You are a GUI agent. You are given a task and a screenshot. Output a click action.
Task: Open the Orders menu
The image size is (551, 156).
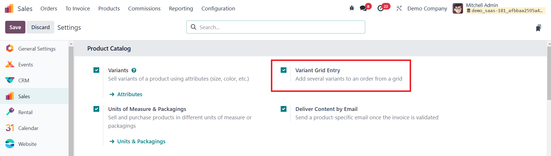(49, 9)
